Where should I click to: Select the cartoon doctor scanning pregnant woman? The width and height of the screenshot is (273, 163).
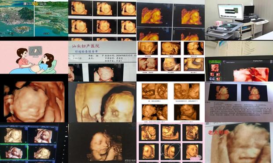point(34,57)
